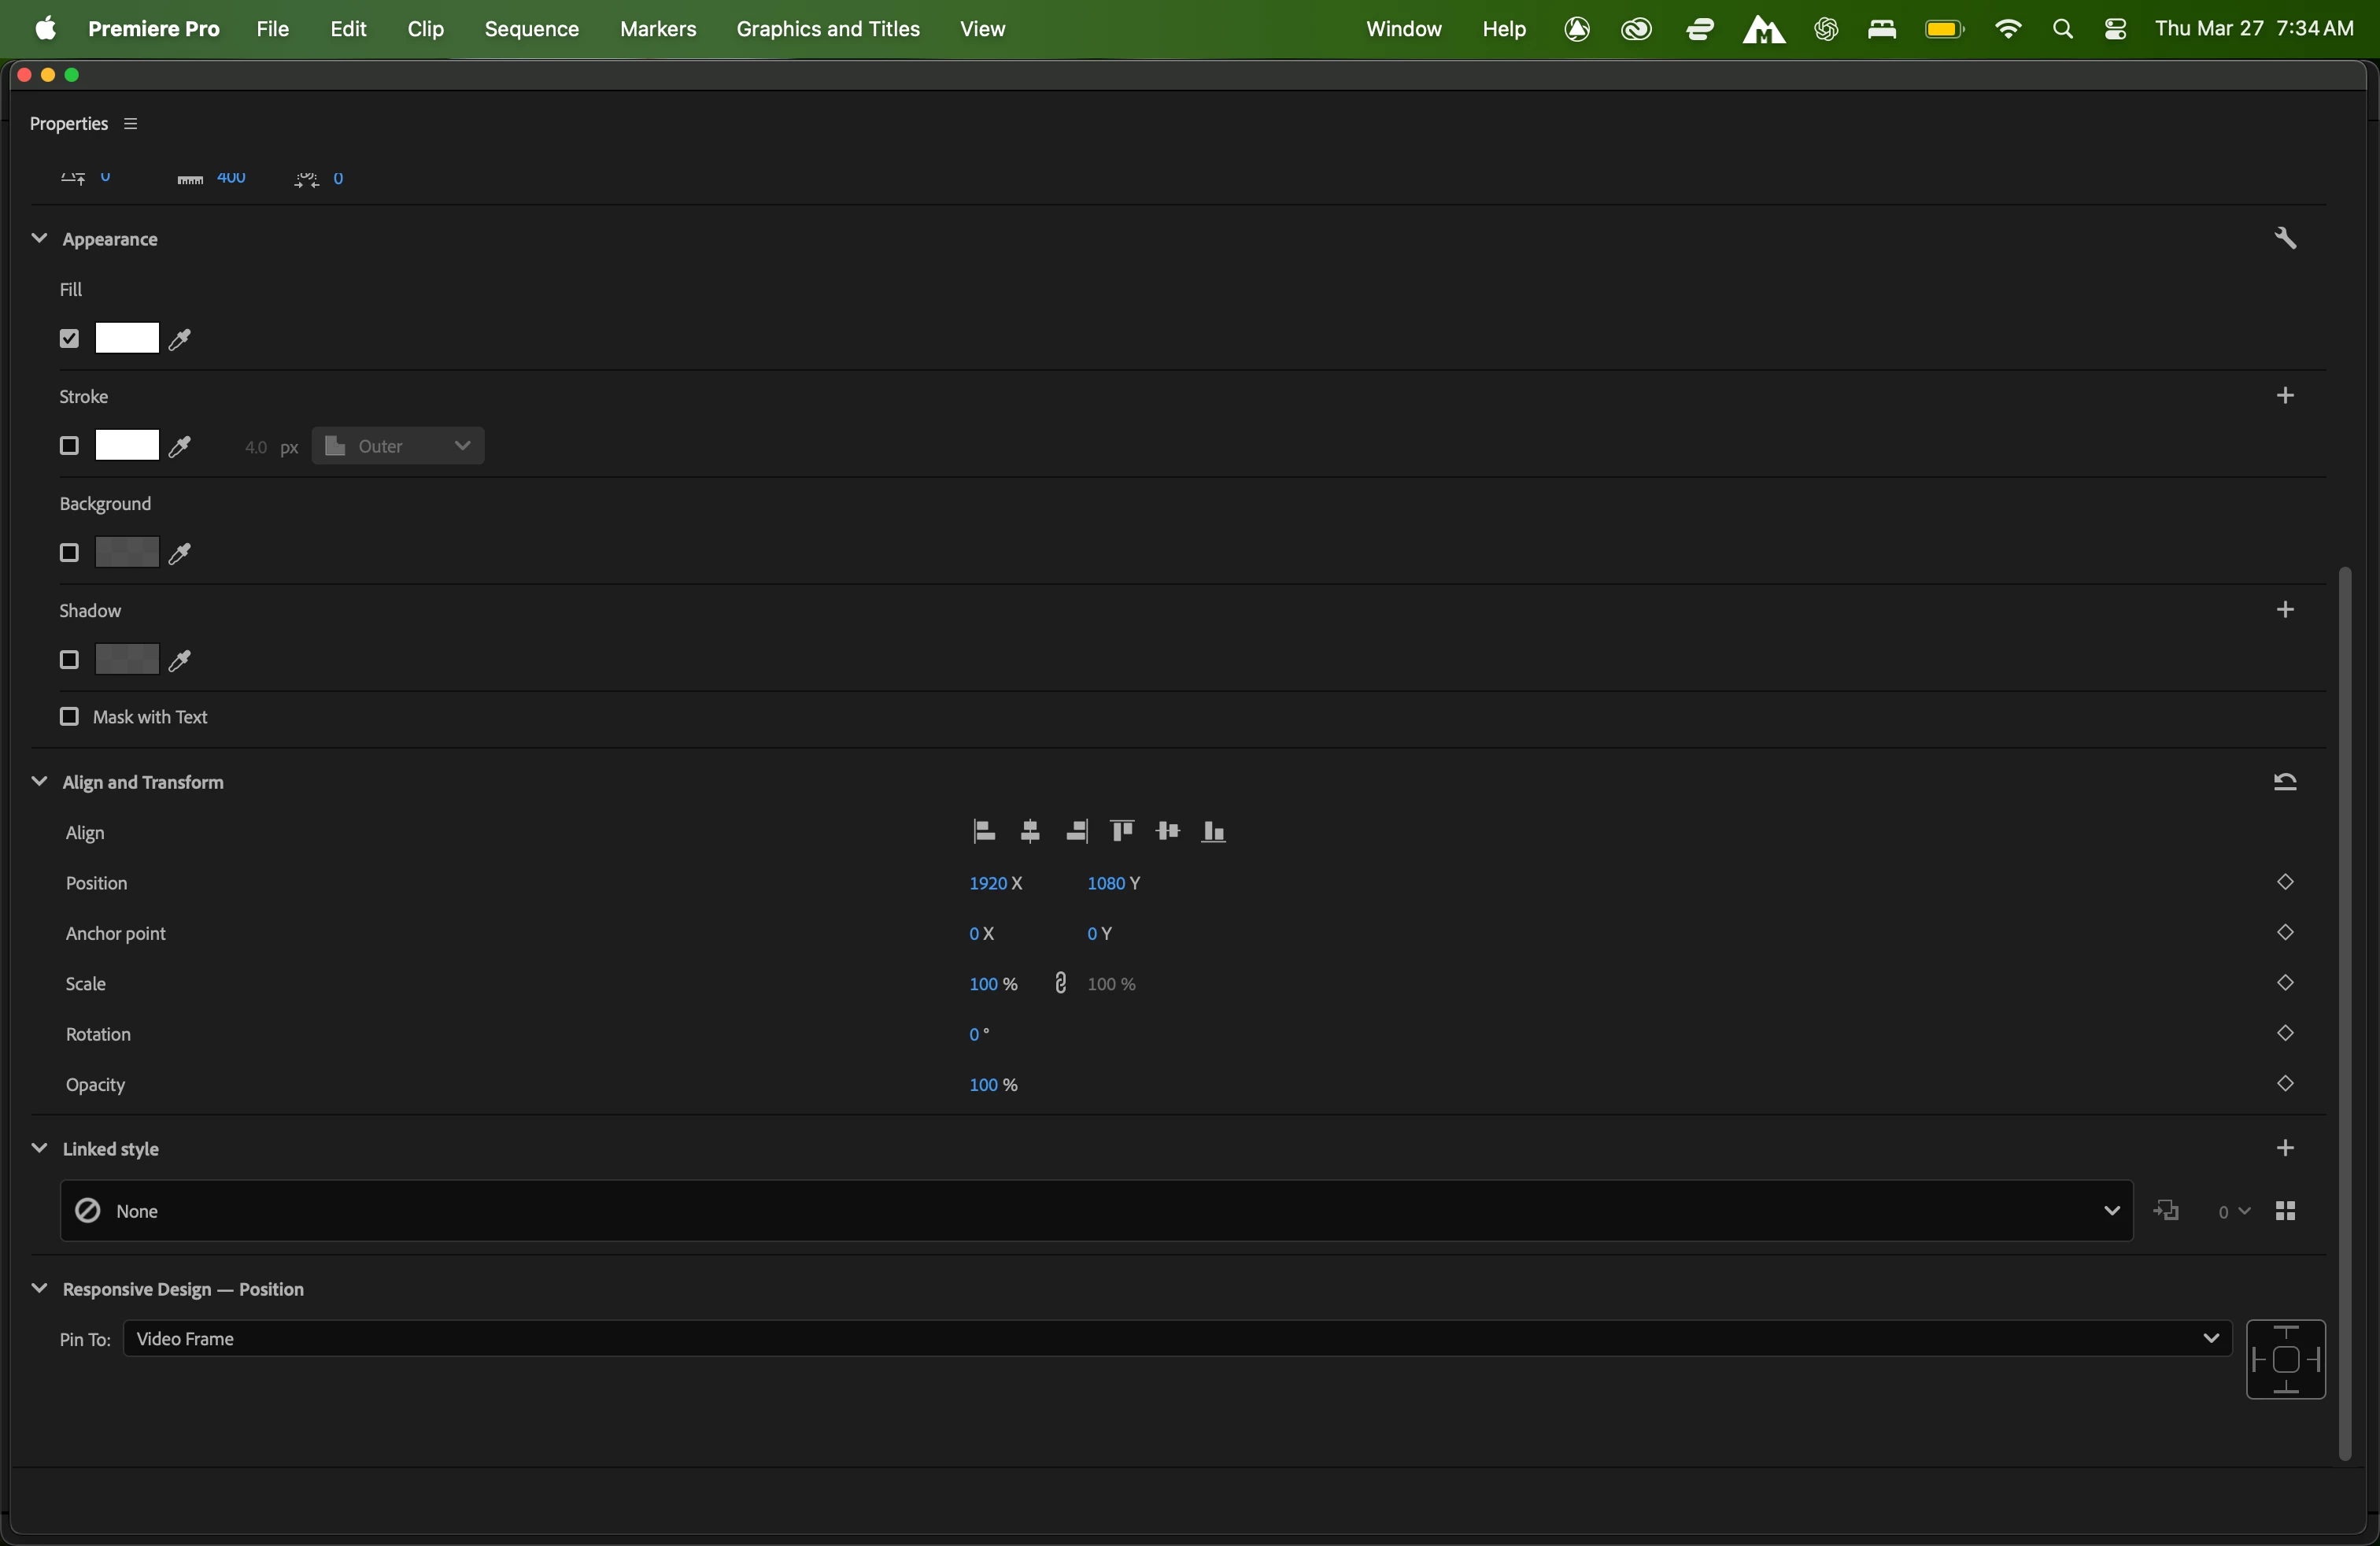
Task: Click the align horizontal center icon
Action: (1030, 832)
